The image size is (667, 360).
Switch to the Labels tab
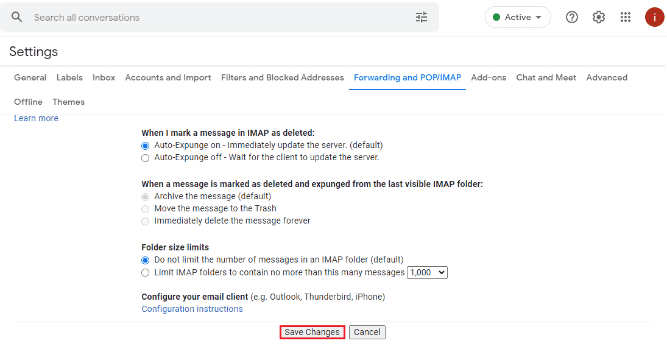(x=69, y=77)
